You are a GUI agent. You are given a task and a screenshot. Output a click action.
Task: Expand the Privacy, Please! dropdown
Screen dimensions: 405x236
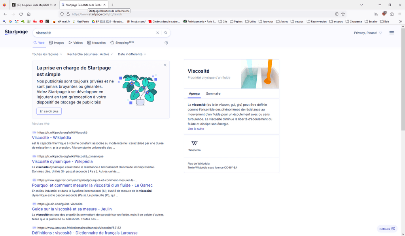[368, 33]
